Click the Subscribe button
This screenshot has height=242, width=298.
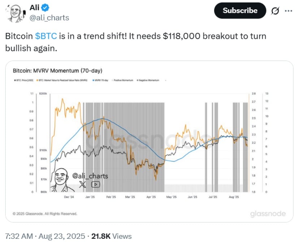[240, 10]
